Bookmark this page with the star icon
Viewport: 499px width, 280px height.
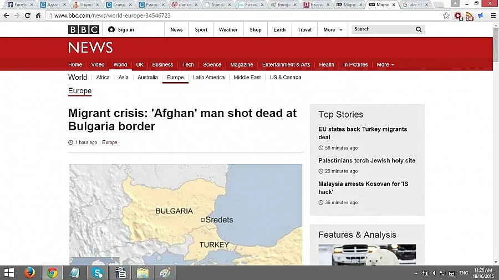(446, 16)
